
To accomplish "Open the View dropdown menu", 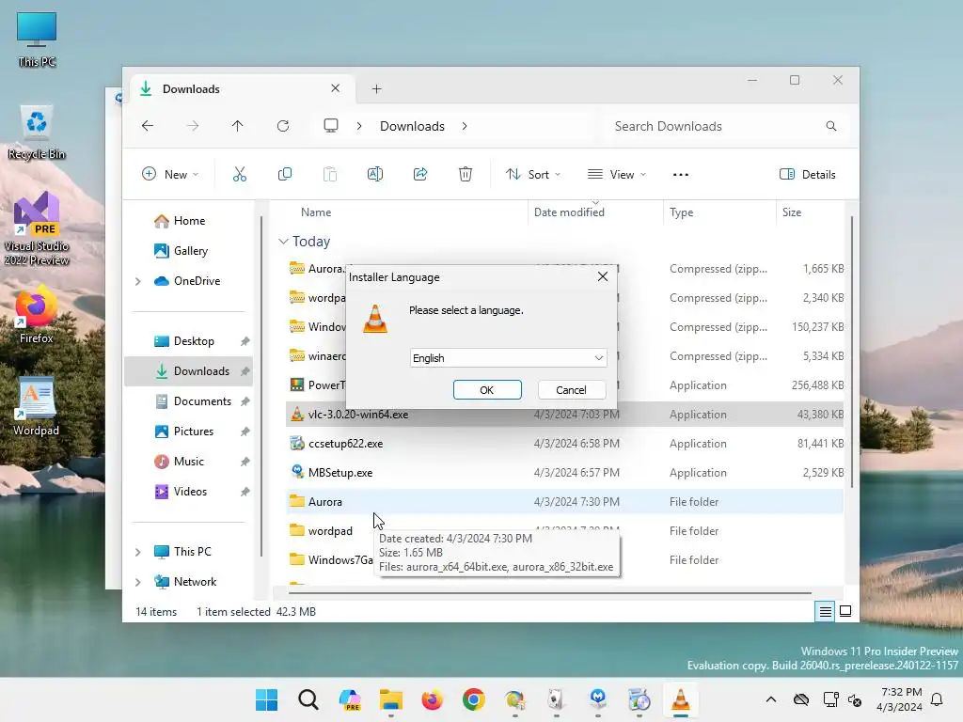I will click(x=617, y=174).
